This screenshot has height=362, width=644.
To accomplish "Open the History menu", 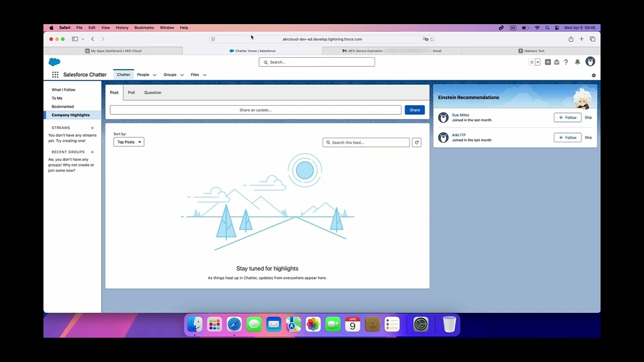I will pos(122,28).
